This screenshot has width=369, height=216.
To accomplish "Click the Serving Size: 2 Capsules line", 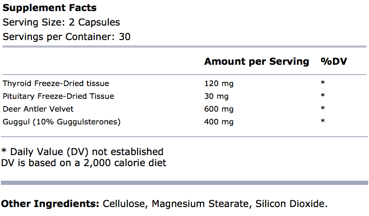I will coord(61,22).
